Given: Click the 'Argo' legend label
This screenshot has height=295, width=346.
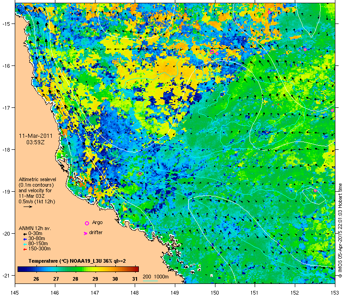Looking at the screenshot, I should 97,223.
